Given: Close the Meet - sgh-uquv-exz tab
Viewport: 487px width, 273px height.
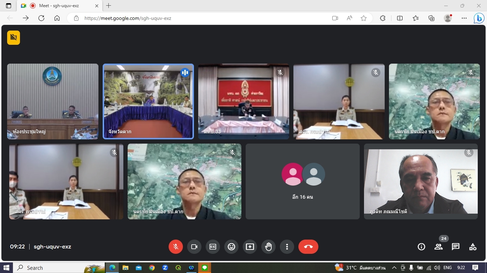Looking at the screenshot, I should point(97,6).
